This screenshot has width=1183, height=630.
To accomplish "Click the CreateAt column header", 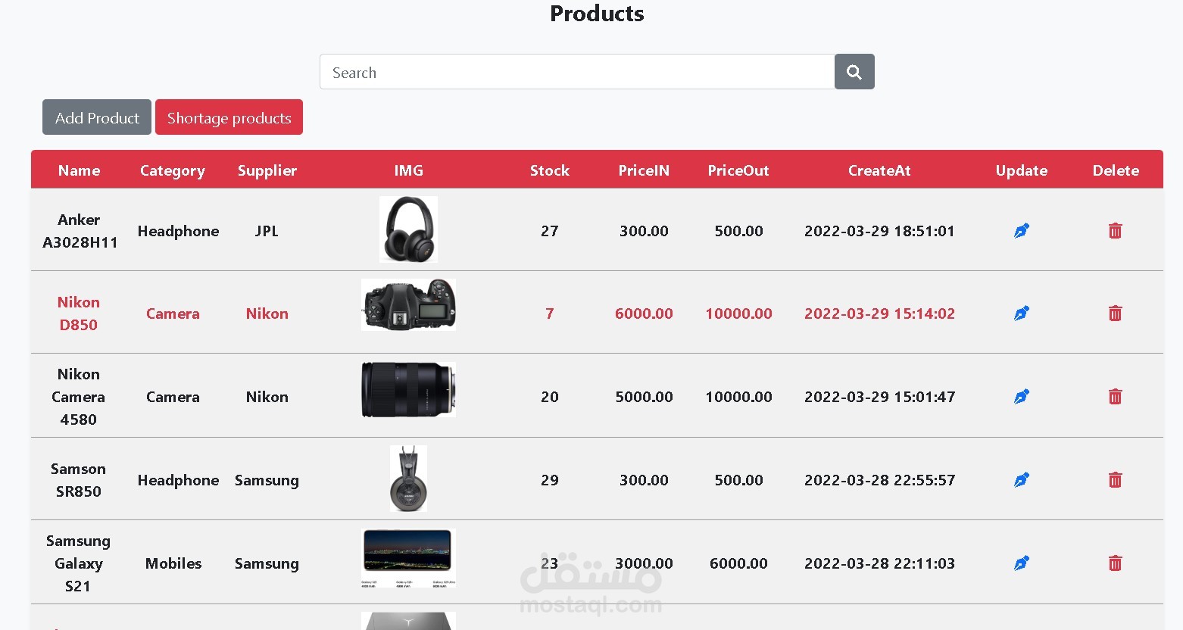I will tap(879, 170).
